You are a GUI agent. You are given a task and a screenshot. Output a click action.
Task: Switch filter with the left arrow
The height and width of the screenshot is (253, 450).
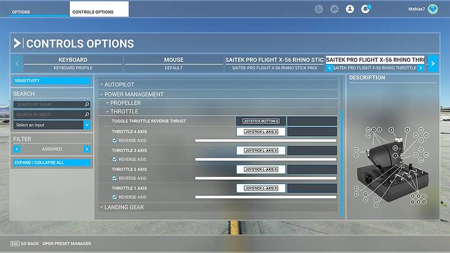click(17, 149)
